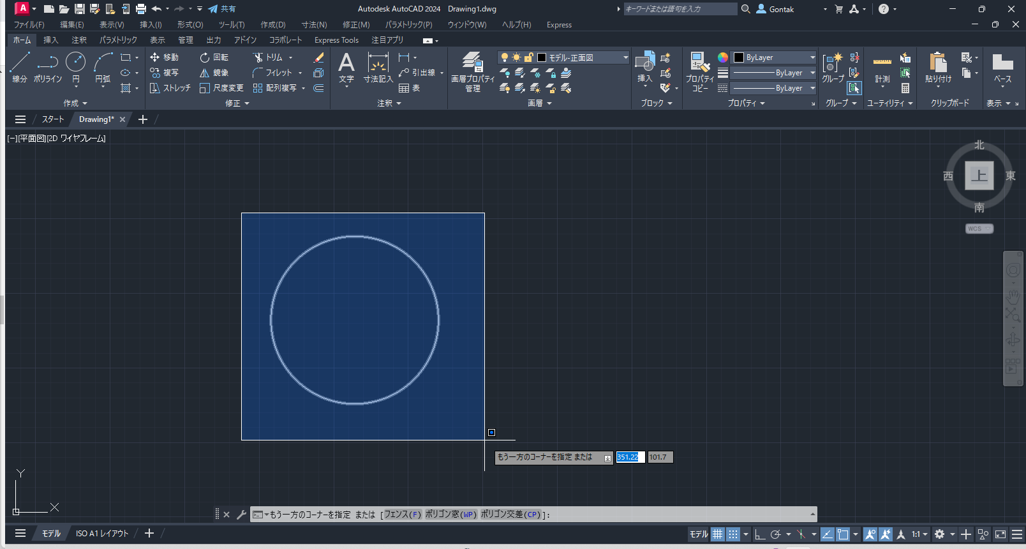Viewport: 1026px width, 549px height.
Task: Select the 円 circle tool
Action: [x=75, y=63]
